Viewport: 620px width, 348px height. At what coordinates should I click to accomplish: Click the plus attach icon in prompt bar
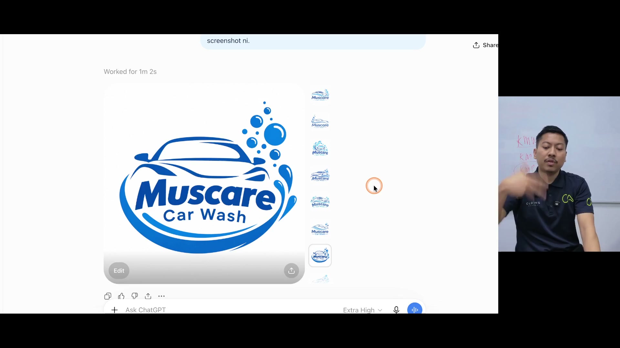(x=114, y=310)
